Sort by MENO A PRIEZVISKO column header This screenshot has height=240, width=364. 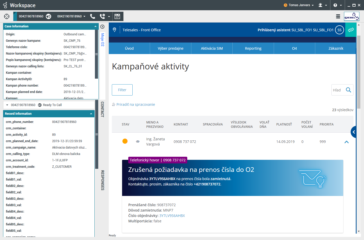155,124
